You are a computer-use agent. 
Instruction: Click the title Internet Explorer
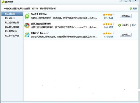[x=40, y=33]
